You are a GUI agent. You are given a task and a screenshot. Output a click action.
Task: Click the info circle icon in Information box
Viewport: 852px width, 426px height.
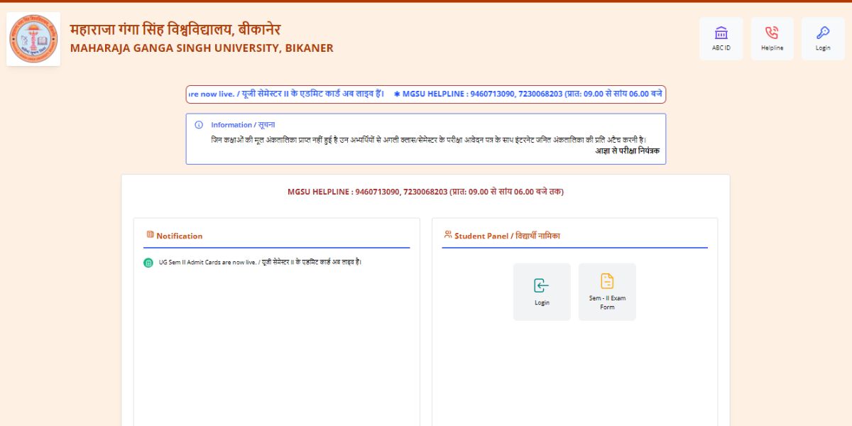[x=199, y=125]
